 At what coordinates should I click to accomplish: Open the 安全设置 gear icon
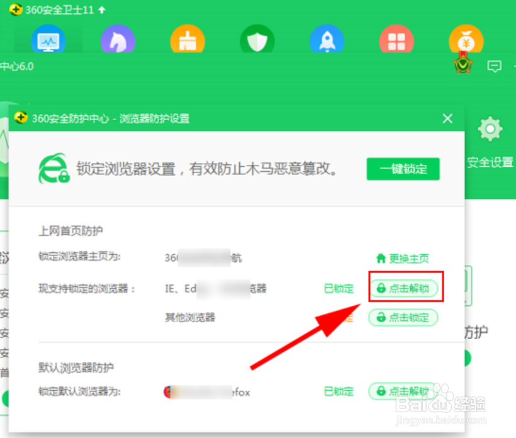pos(490,128)
